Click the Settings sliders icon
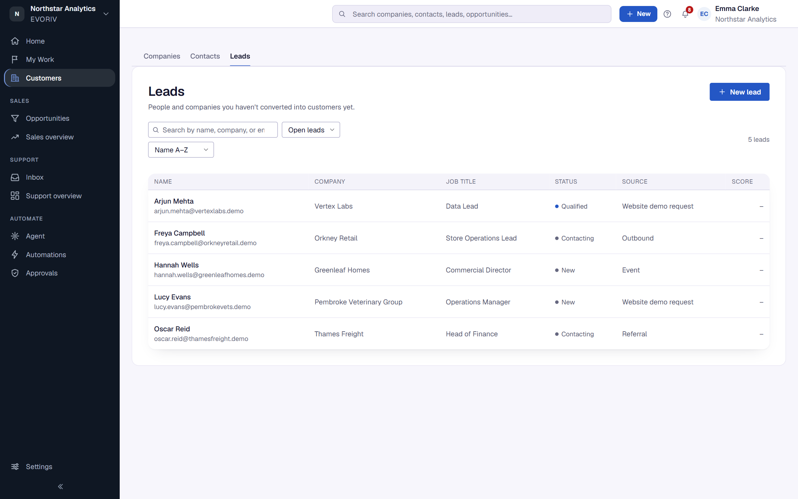798x499 pixels. [x=15, y=466]
